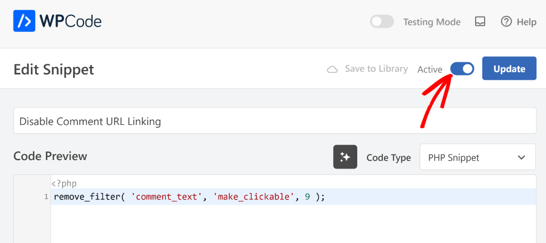The width and height of the screenshot is (546, 243).
Task: Click the remove_filter code line
Action: [293, 197]
